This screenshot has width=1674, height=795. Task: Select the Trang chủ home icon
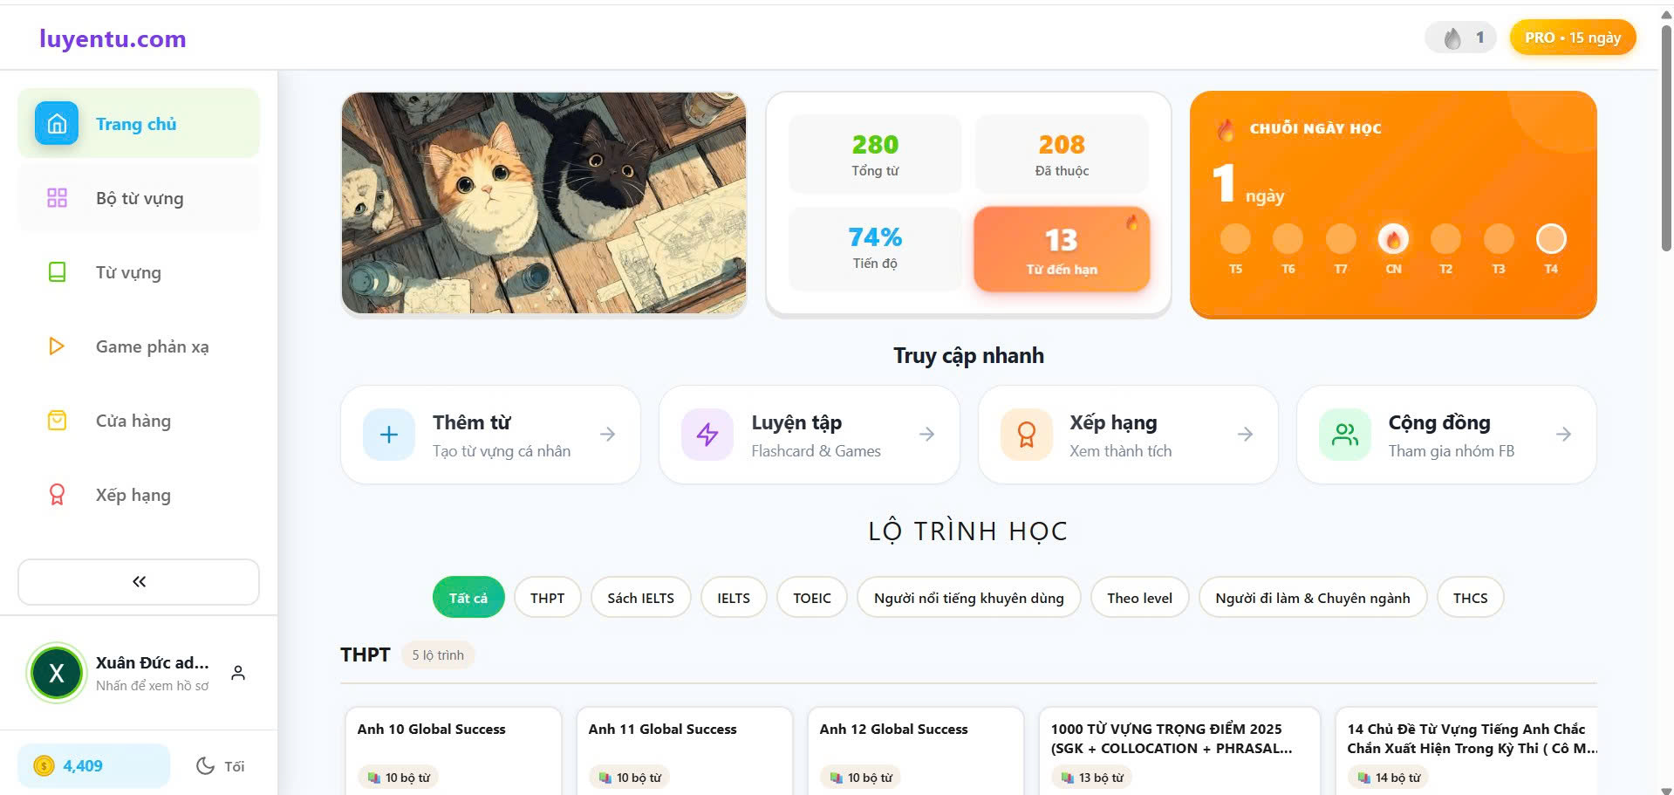55,123
